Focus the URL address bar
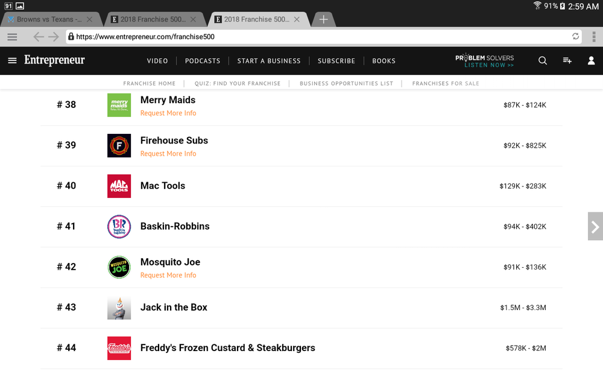Viewport: 603px width, 377px height. coord(319,37)
